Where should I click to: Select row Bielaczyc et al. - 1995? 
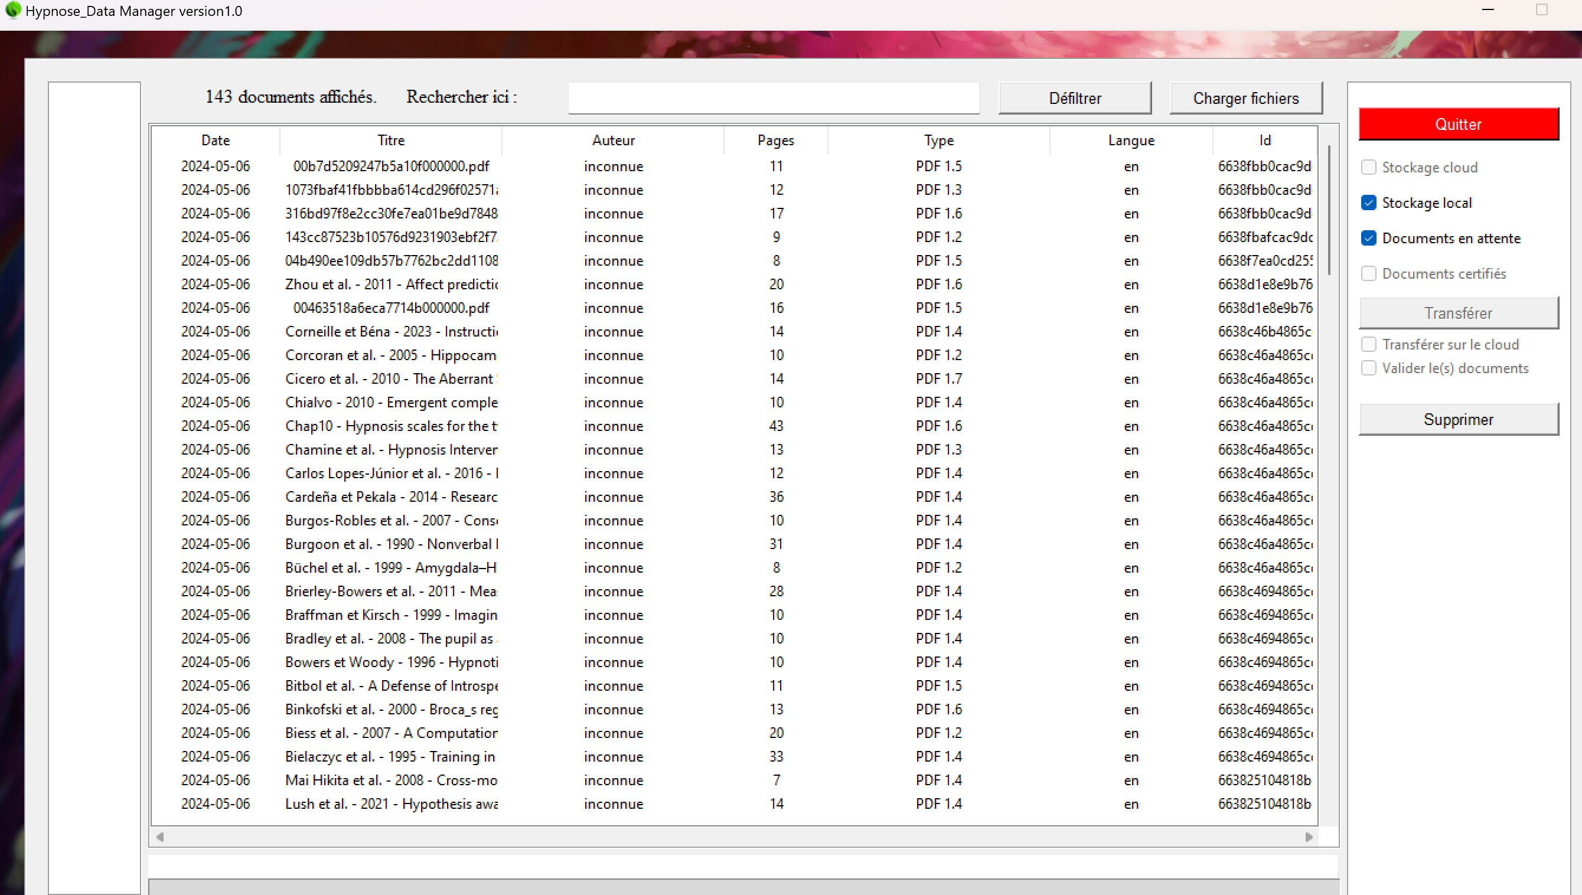point(735,757)
